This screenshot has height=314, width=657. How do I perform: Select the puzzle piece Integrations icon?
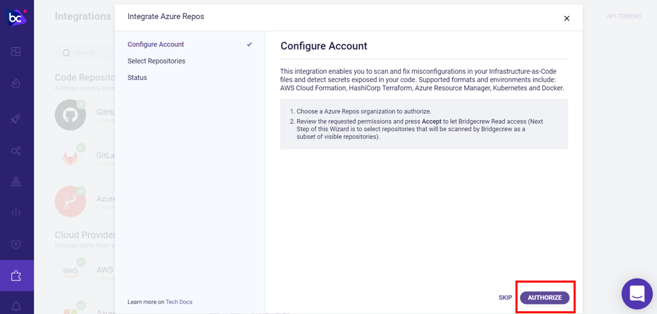pos(16,276)
